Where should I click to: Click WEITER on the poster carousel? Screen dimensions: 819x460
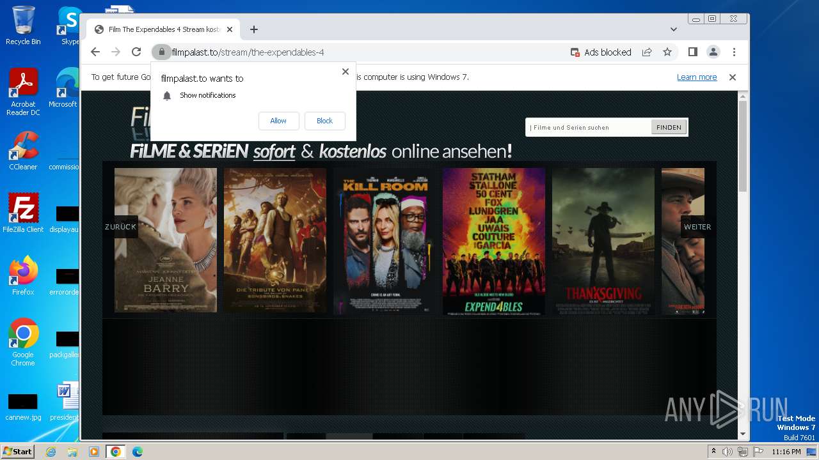(697, 227)
